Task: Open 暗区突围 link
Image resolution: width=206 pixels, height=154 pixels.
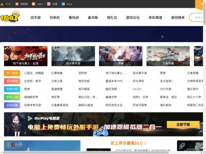Action: [x=111, y=89]
